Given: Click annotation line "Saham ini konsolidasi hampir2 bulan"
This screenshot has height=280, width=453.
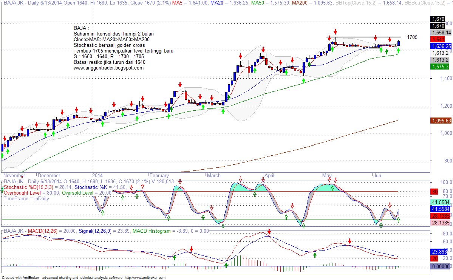Looking at the screenshot, I should point(114,34).
